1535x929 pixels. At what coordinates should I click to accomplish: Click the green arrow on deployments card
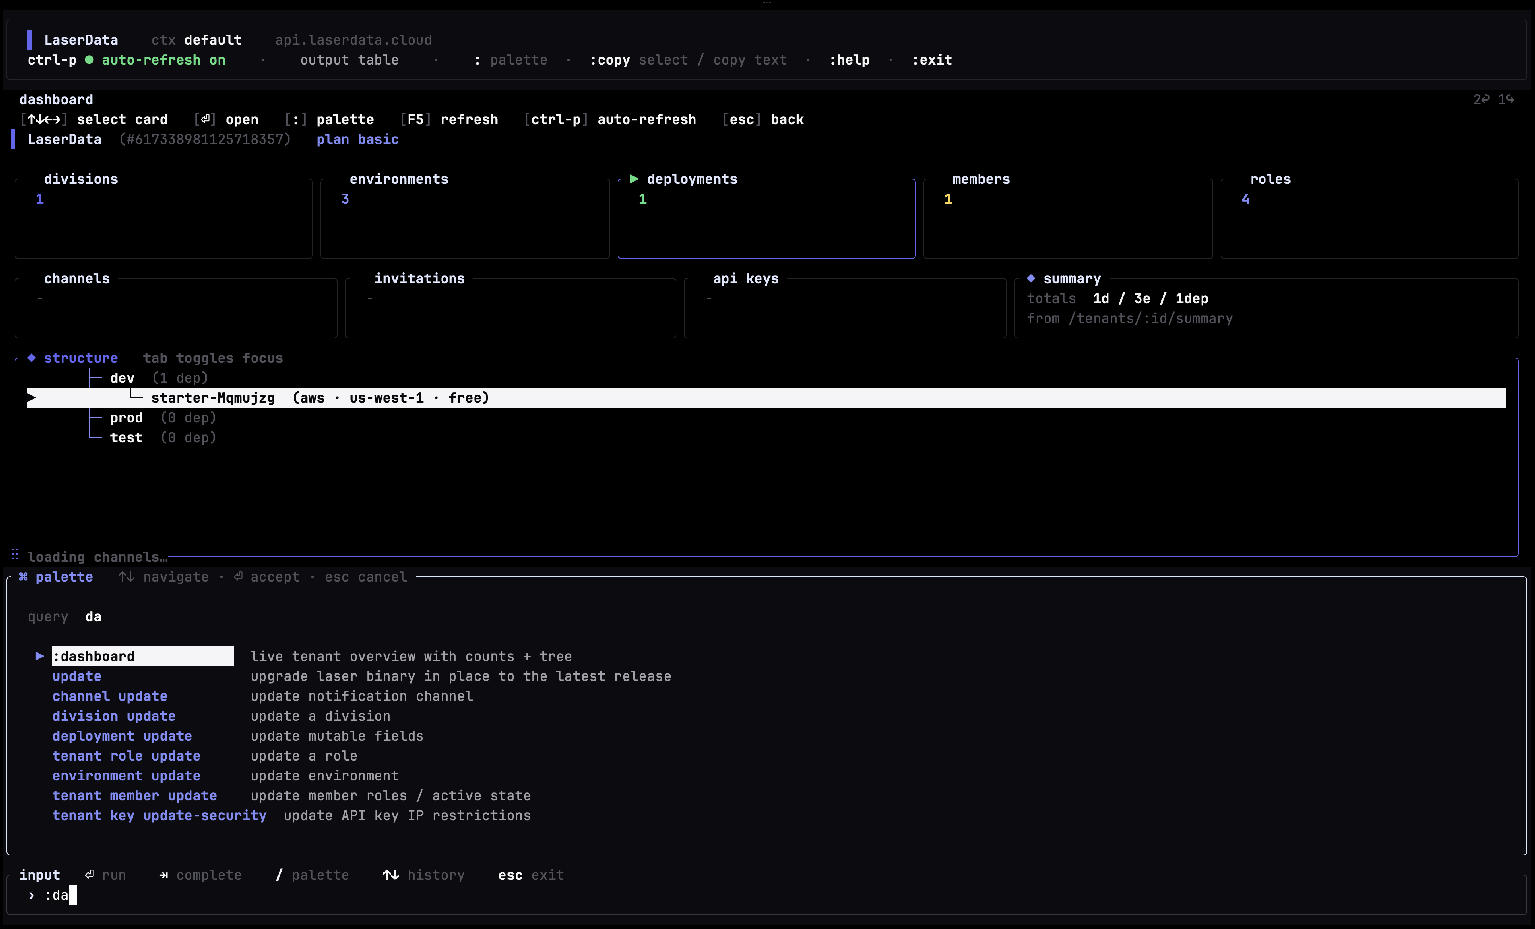pyautogui.click(x=634, y=179)
